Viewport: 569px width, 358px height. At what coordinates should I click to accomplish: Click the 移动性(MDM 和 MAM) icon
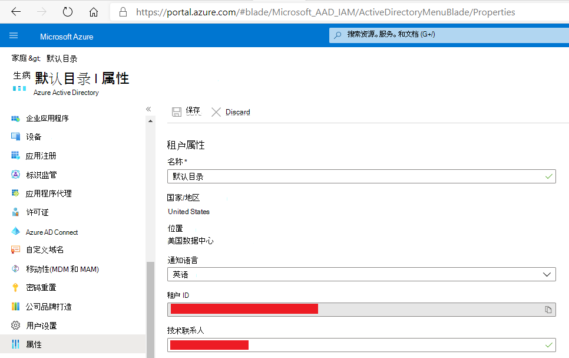point(15,269)
